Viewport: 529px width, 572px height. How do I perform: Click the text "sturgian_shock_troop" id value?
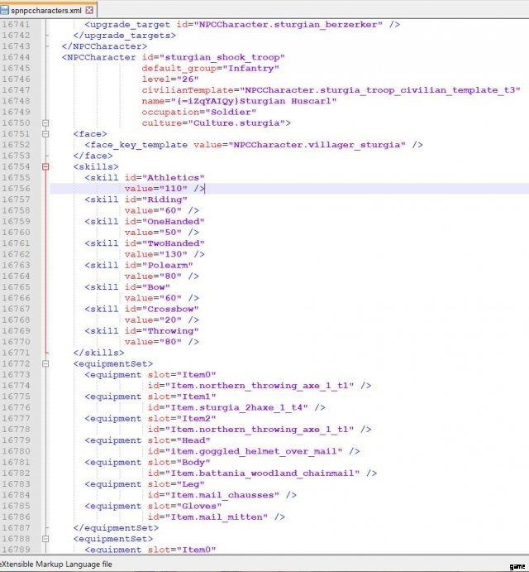pyautogui.click(x=222, y=57)
